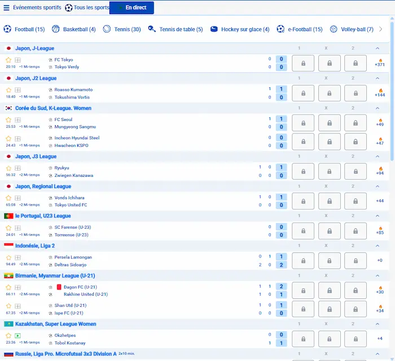The image size is (395, 361).
Task: Filter by Tennis de table (5)
Action: pos(175,29)
